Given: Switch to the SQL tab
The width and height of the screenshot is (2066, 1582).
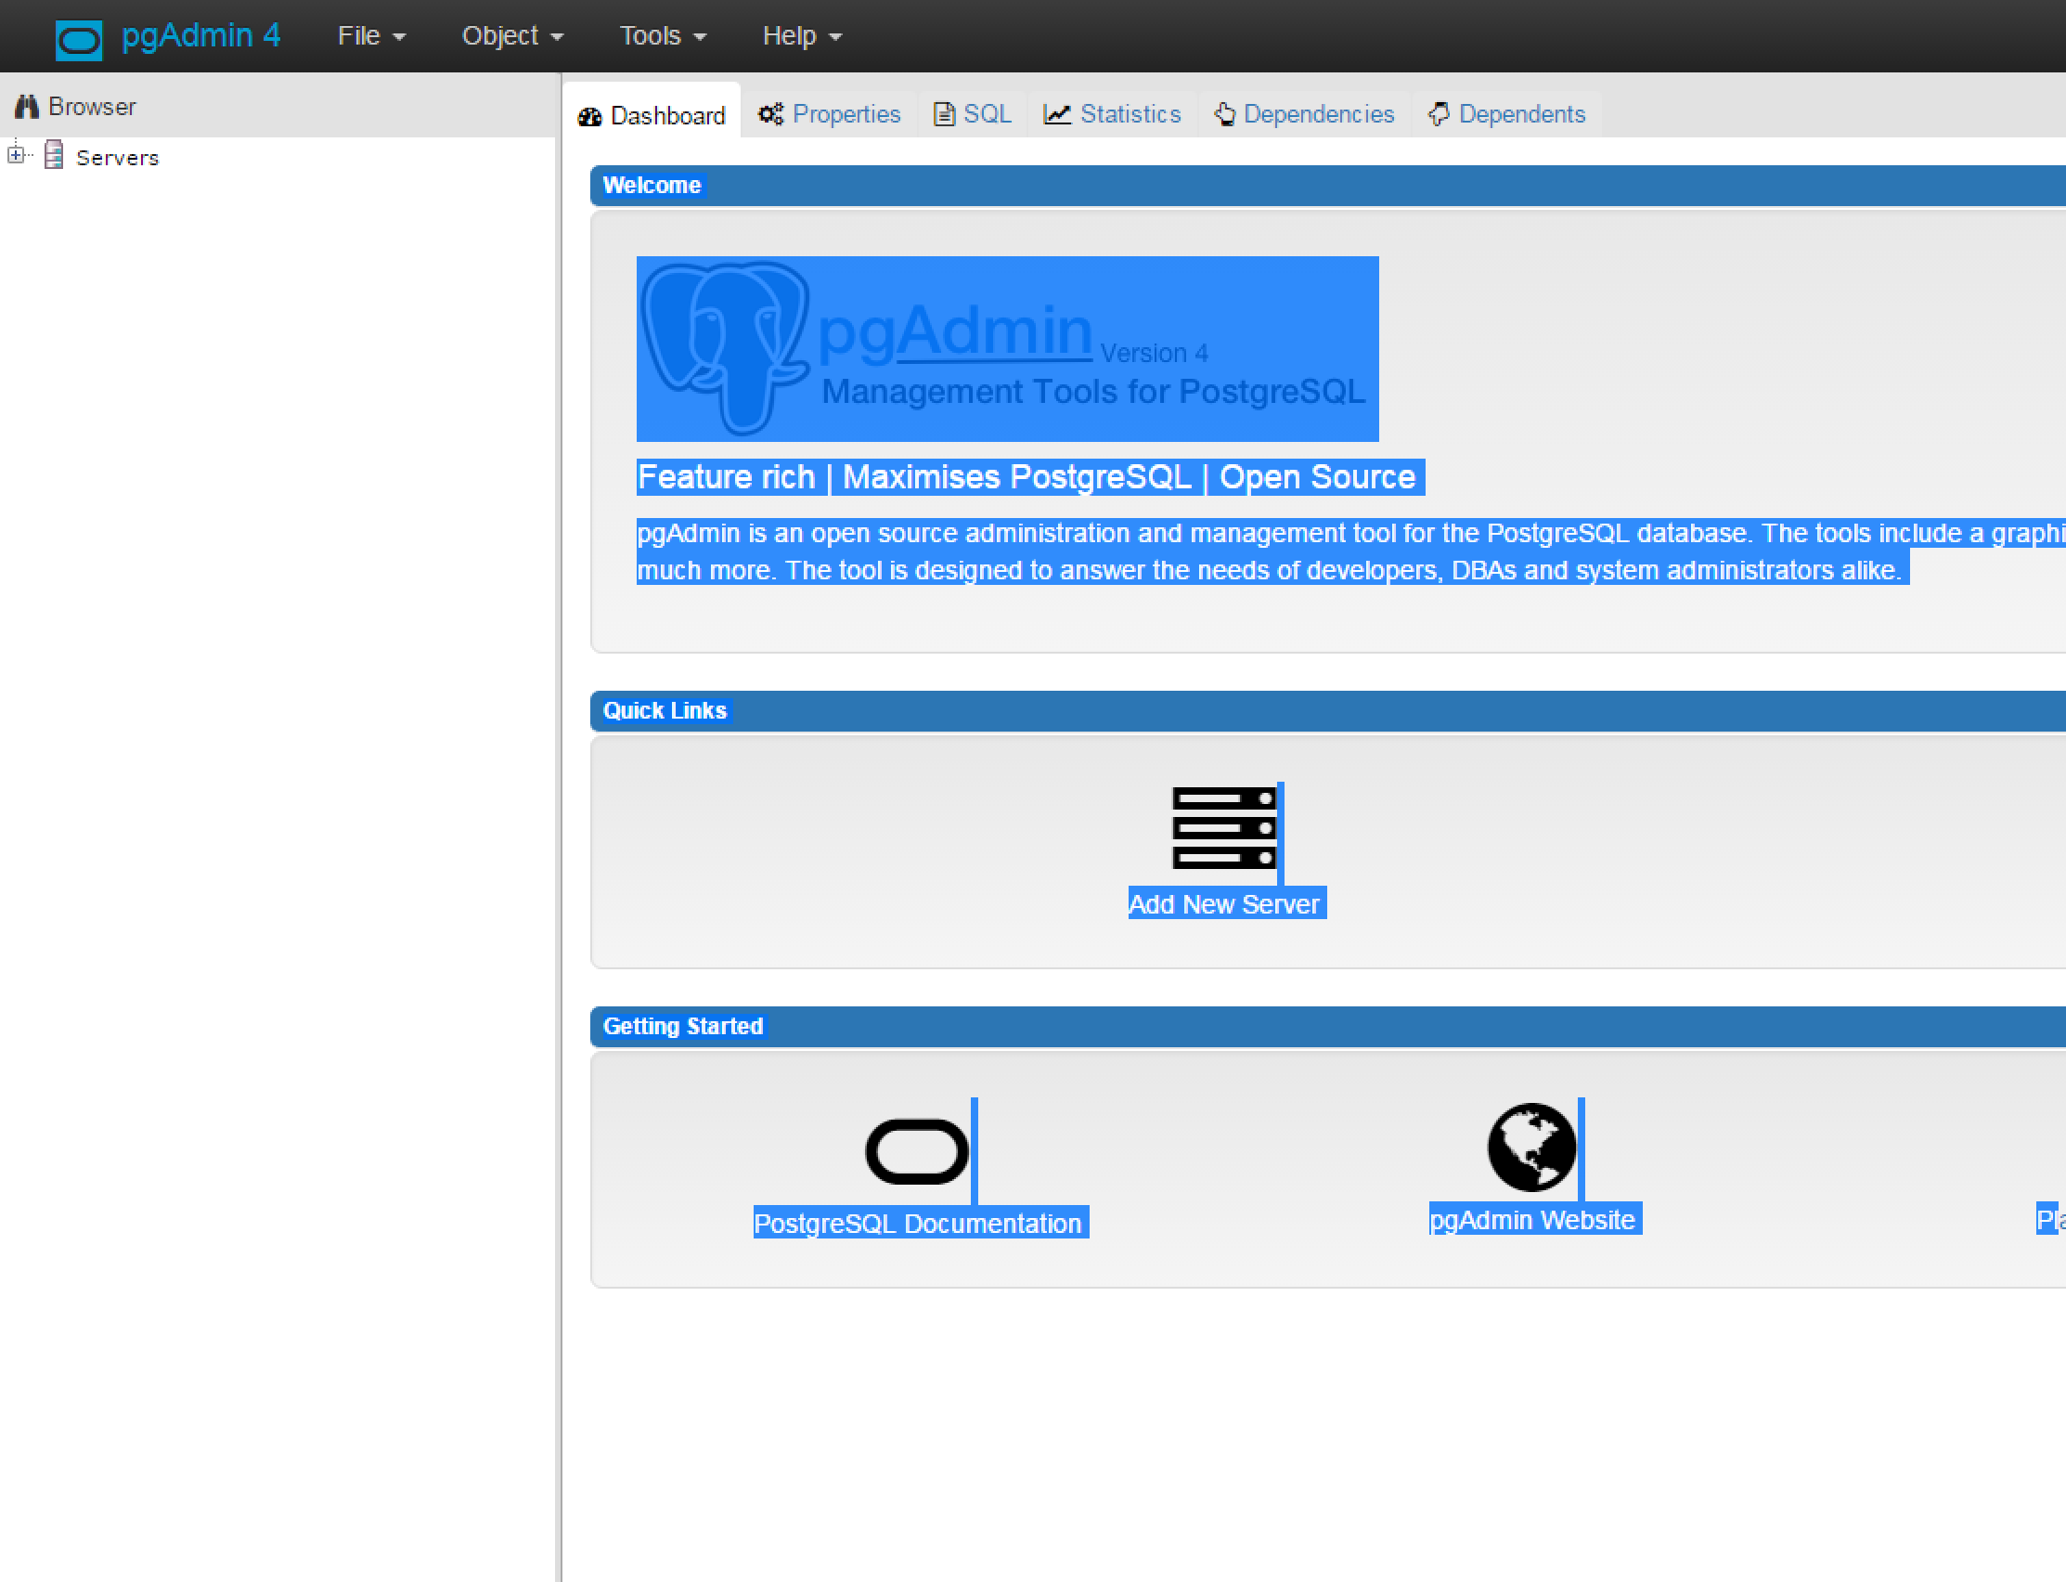Looking at the screenshot, I should click(974, 114).
